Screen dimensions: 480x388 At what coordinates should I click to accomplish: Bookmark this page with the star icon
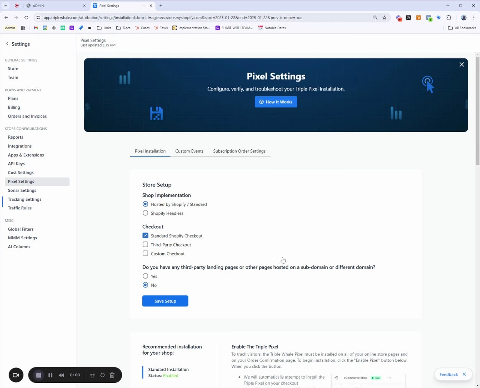point(384,17)
